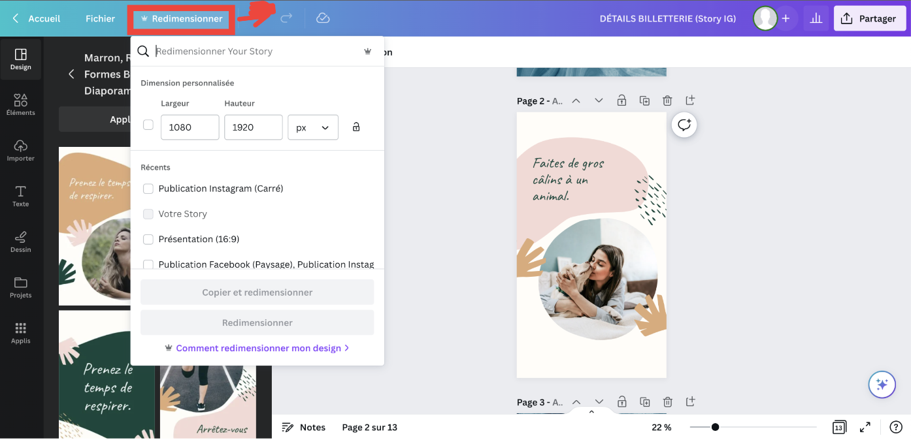Open 'Comment redimensionner mon design' link
The height and width of the screenshot is (440, 911).
pos(257,348)
